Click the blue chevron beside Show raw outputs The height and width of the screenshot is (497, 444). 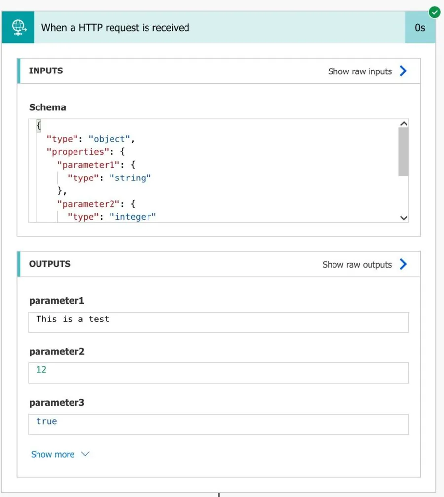coord(403,264)
